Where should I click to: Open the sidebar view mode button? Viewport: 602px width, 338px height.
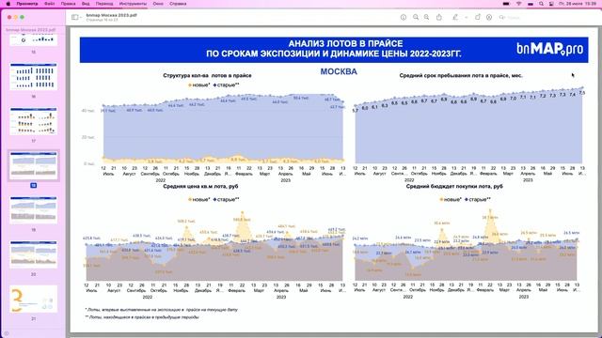(x=75, y=17)
